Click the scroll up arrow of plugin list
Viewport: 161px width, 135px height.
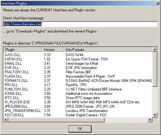155,49
